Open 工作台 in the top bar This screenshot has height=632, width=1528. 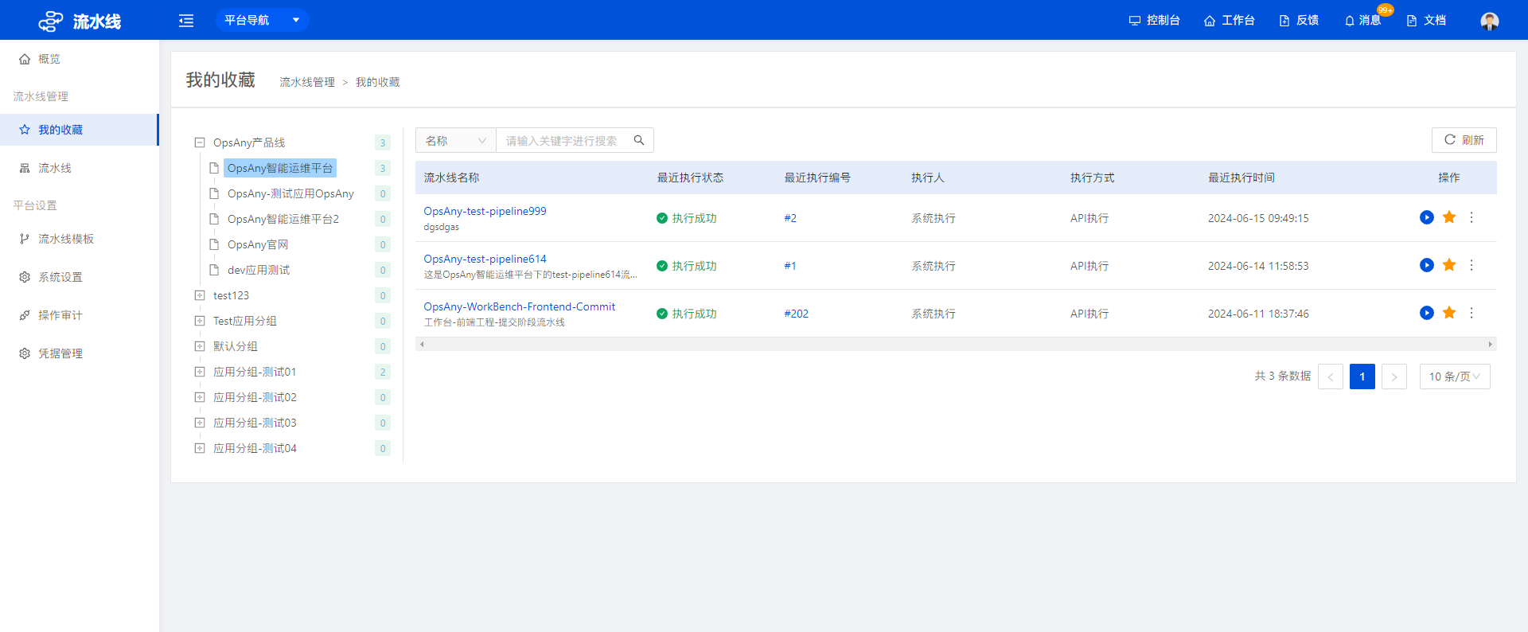[x=1230, y=20]
